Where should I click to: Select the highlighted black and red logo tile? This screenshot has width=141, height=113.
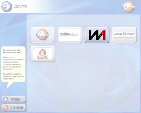(97, 35)
